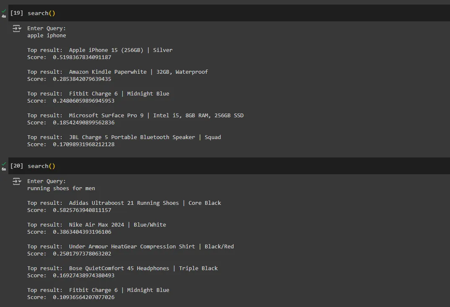Viewport: 450px width, 307px height.
Task: Place cursor in cell 19 search() code
Action: [42, 13]
